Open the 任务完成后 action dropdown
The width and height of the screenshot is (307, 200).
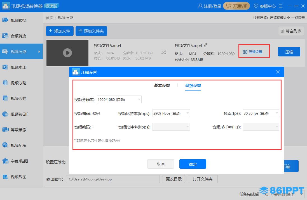pos(283,194)
